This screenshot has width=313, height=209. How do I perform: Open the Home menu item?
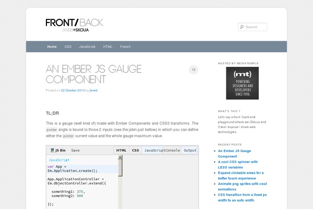pyautogui.click(x=52, y=47)
